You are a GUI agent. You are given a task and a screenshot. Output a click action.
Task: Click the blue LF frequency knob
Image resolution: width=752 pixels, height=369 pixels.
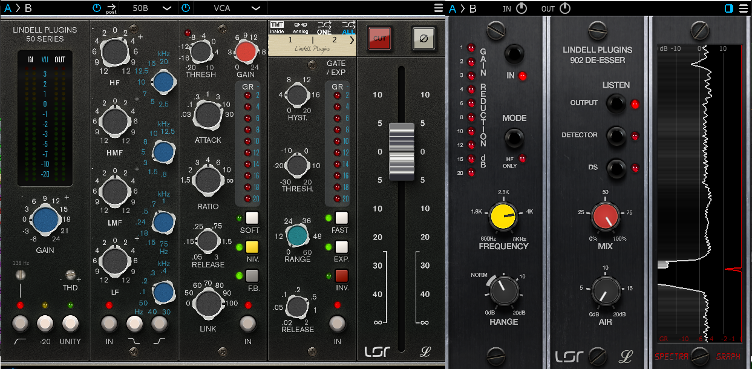(x=162, y=293)
